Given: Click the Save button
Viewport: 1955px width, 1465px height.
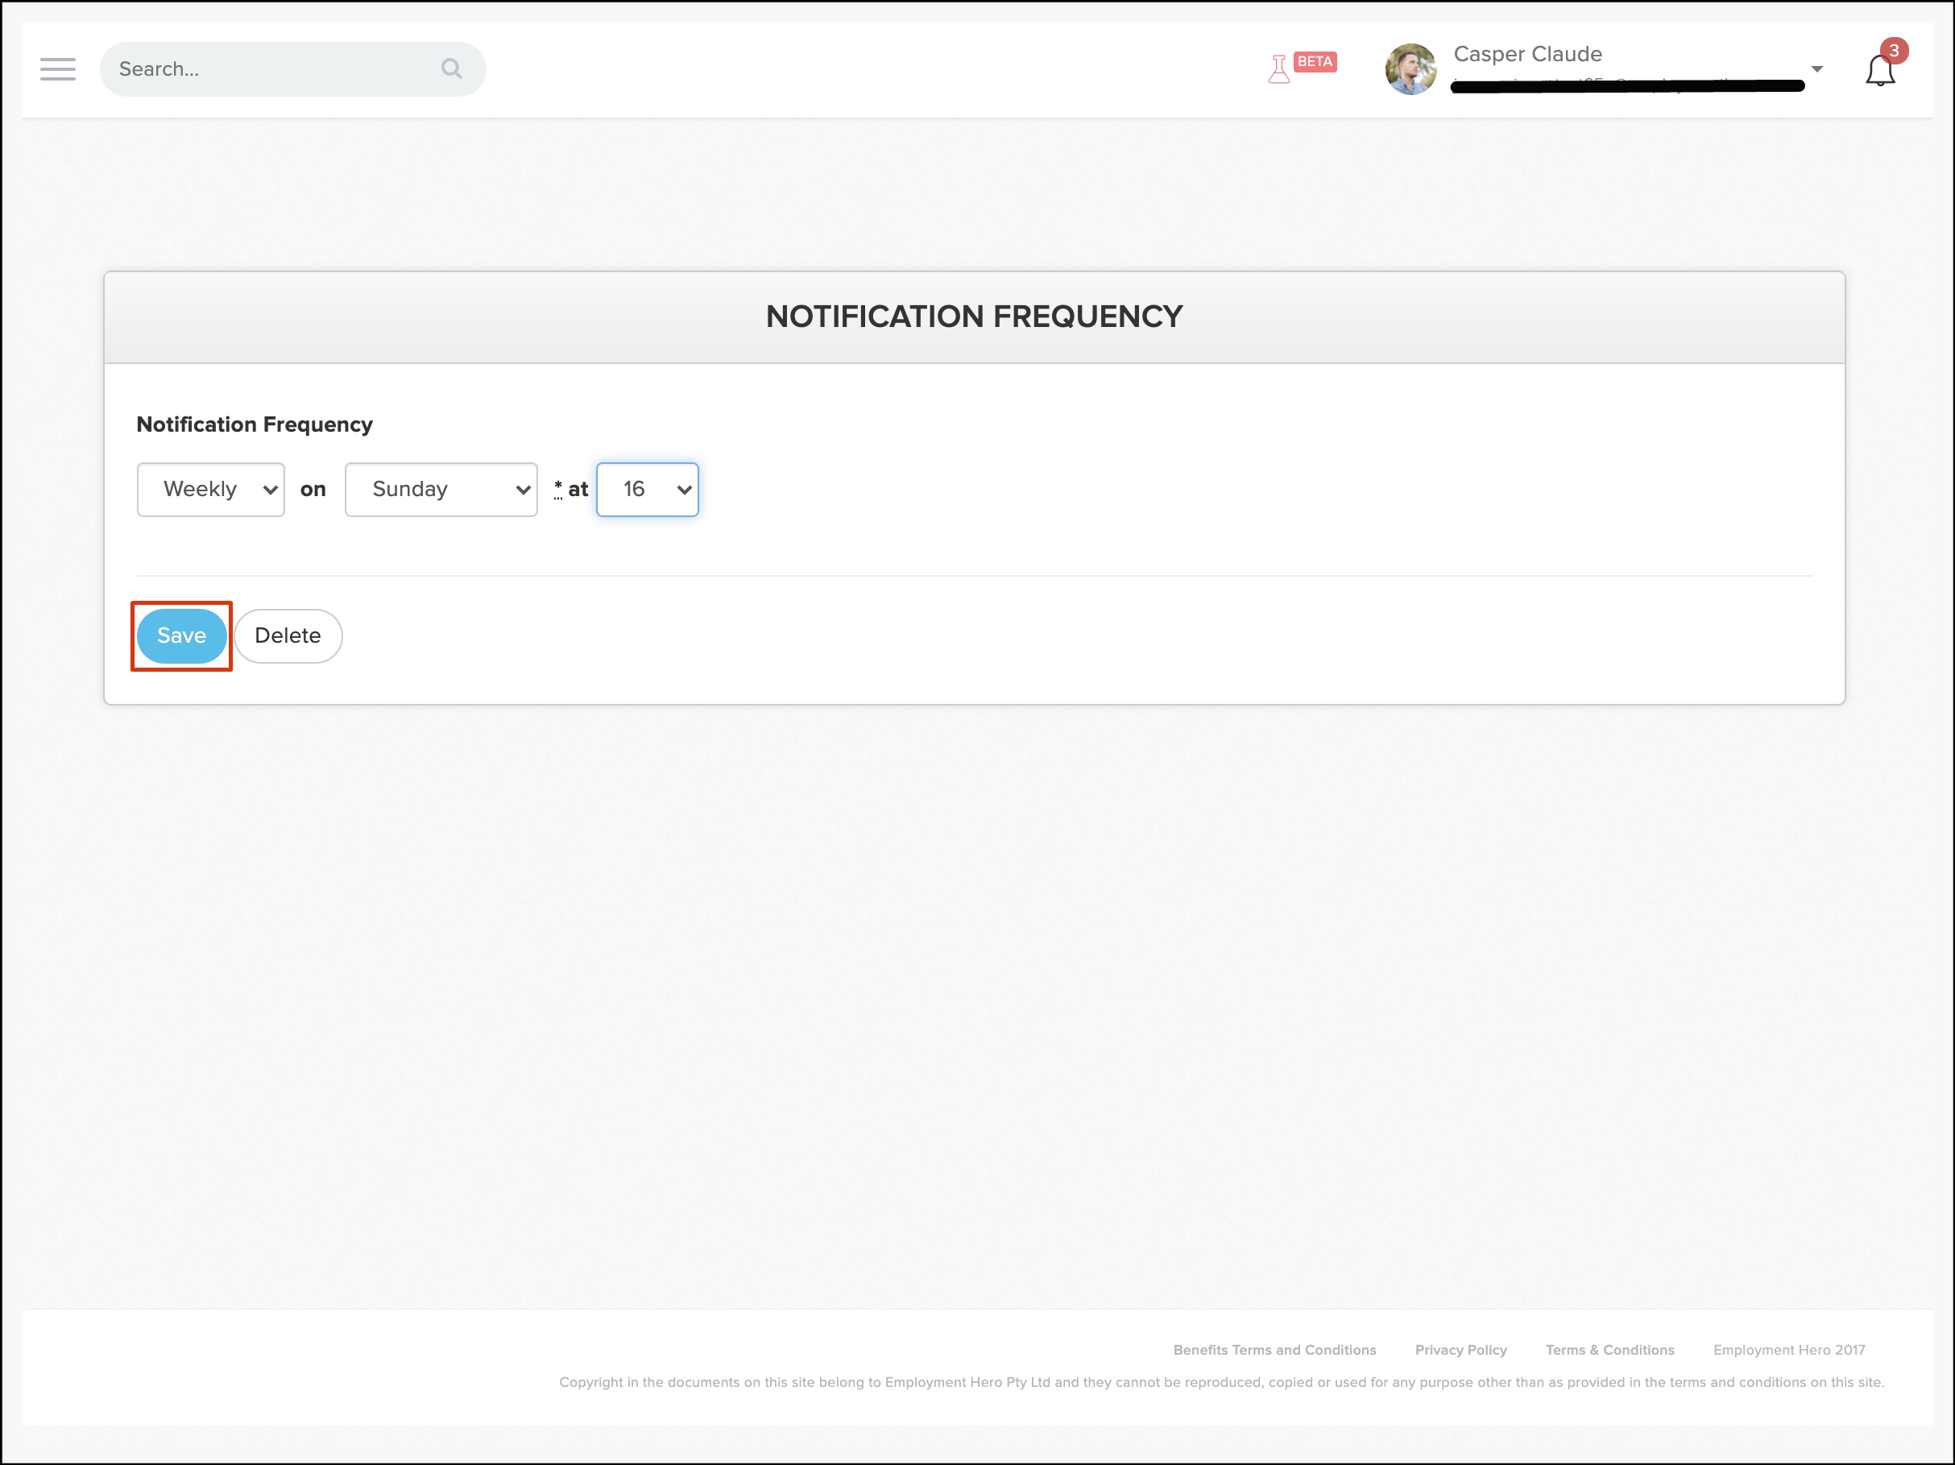Looking at the screenshot, I should point(181,636).
